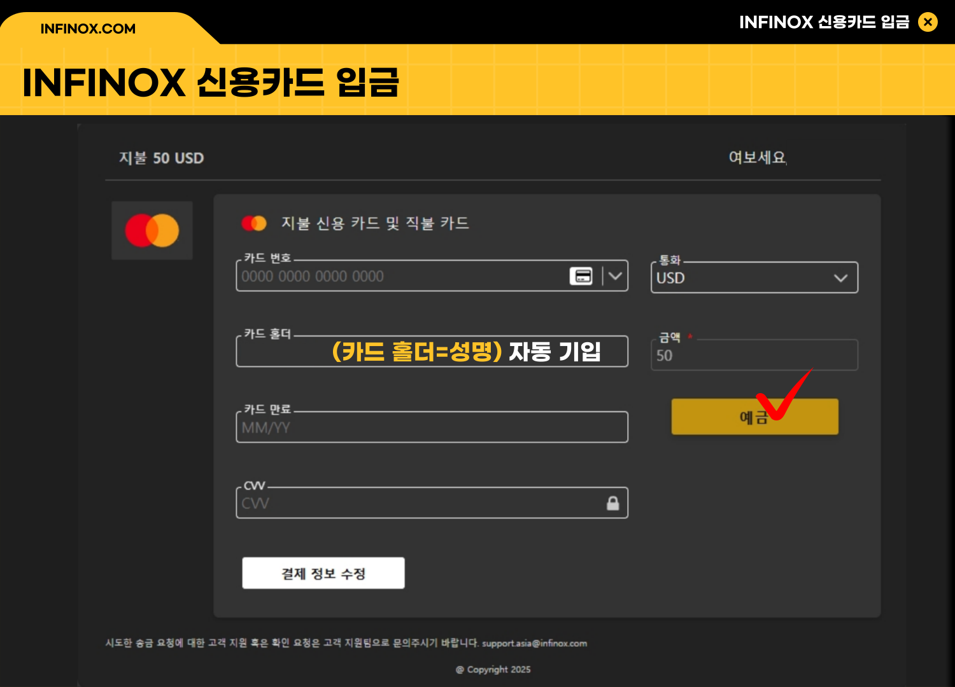Viewport: 955px width, 687px height.
Task: Click the lock icon in CVV field
Action: coord(613,503)
